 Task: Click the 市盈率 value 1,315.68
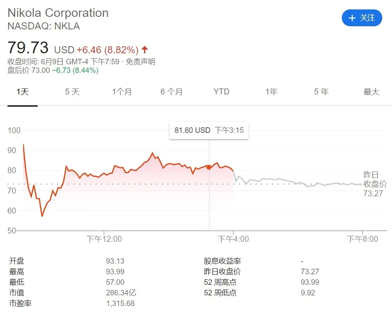[120, 303]
